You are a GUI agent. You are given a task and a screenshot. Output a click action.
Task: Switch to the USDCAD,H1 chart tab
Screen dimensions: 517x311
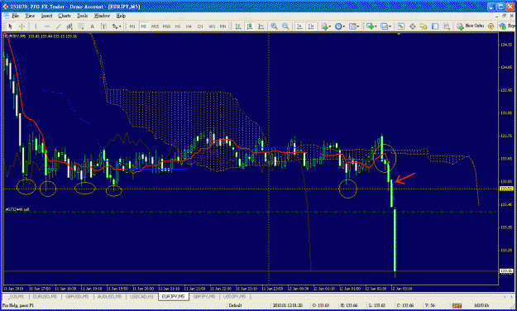[141, 297]
